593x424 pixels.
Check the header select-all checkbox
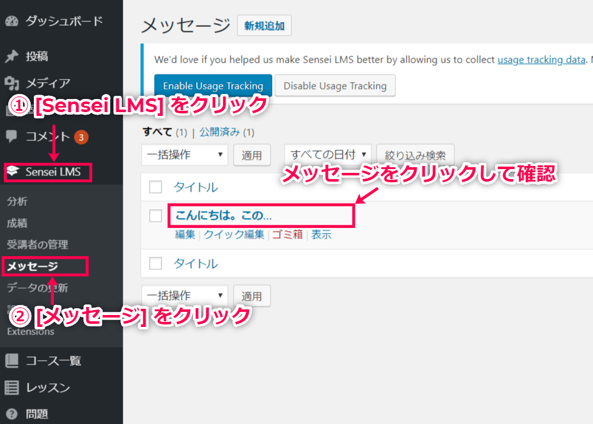pos(155,187)
